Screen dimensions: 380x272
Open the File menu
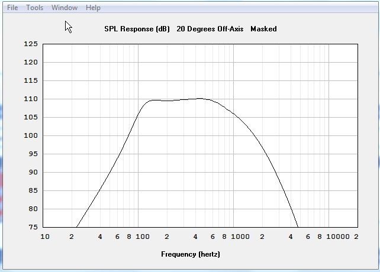(12, 8)
